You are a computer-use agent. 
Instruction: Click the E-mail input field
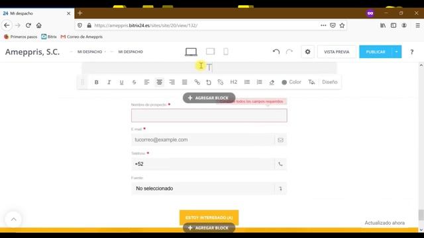[209, 139]
